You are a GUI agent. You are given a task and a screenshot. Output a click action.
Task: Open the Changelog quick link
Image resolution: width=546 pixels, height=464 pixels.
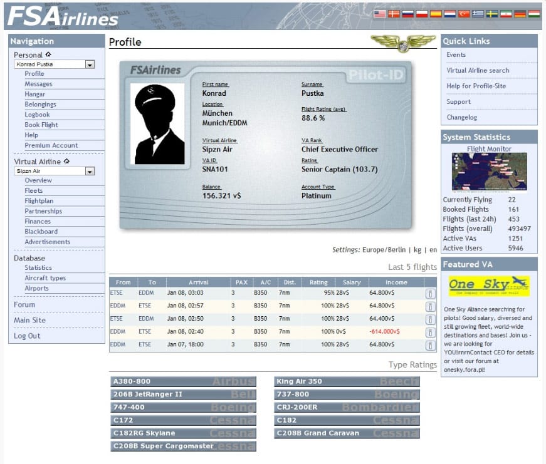coord(462,117)
